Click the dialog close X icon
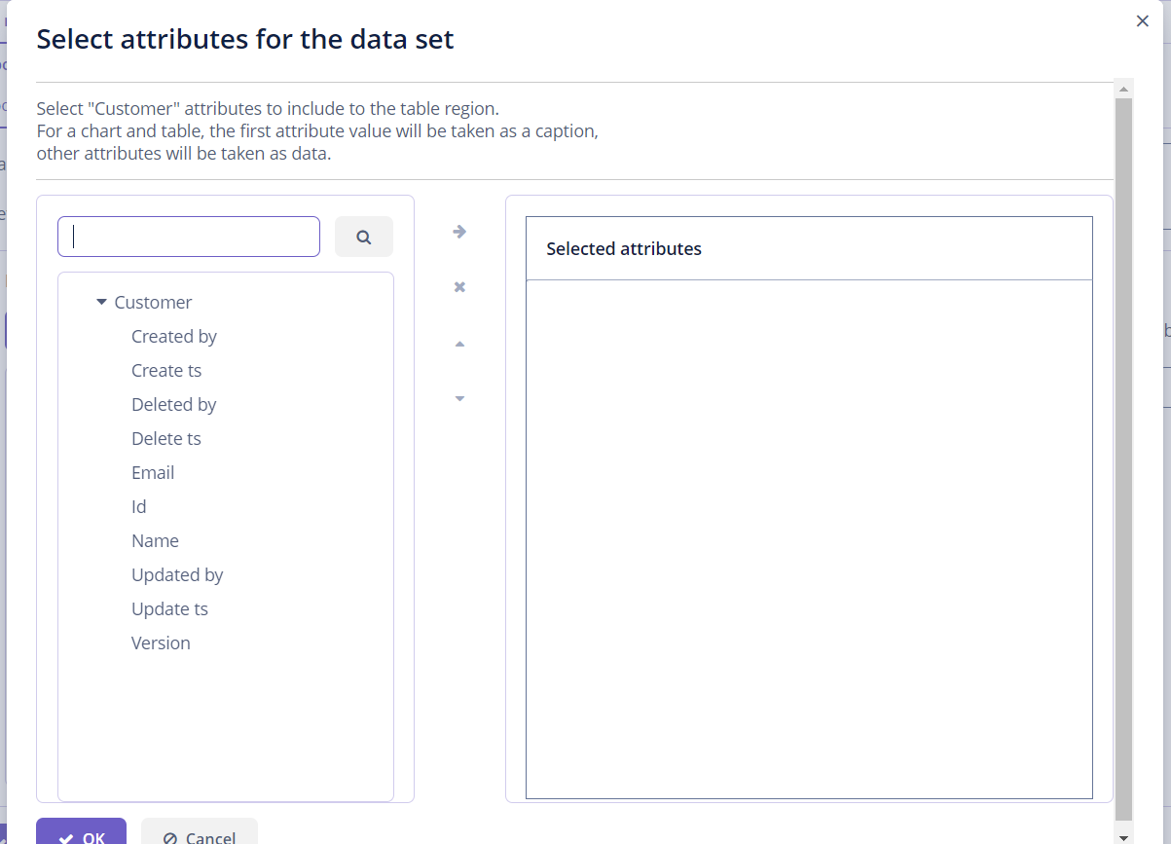Viewport: 1171px width, 844px height. tap(1142, 20)
